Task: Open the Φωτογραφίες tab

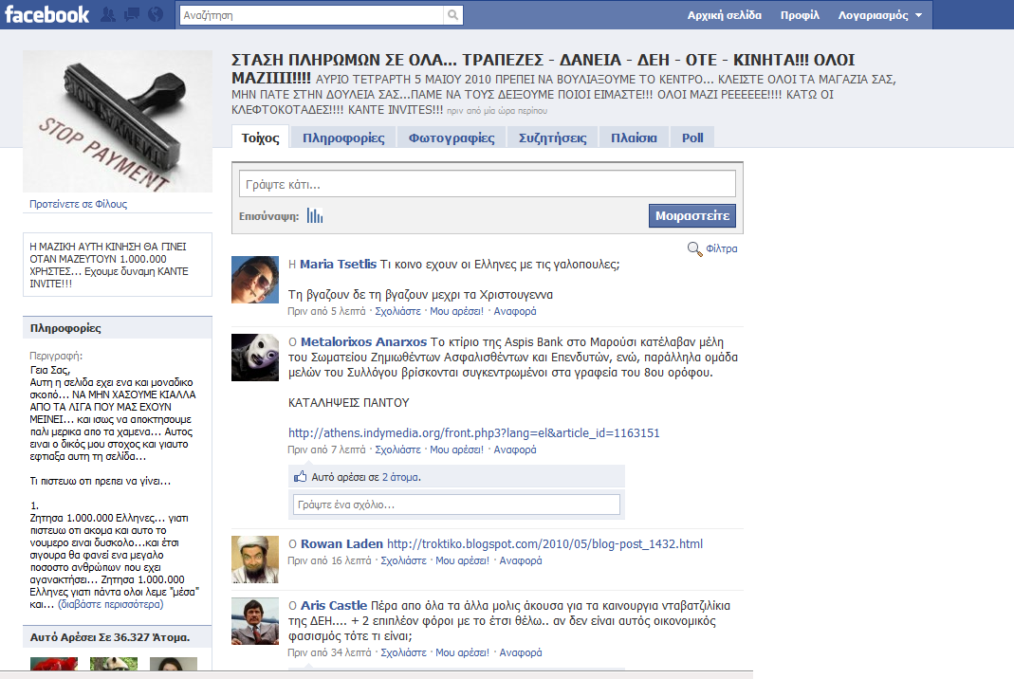Action: point(452,138)
